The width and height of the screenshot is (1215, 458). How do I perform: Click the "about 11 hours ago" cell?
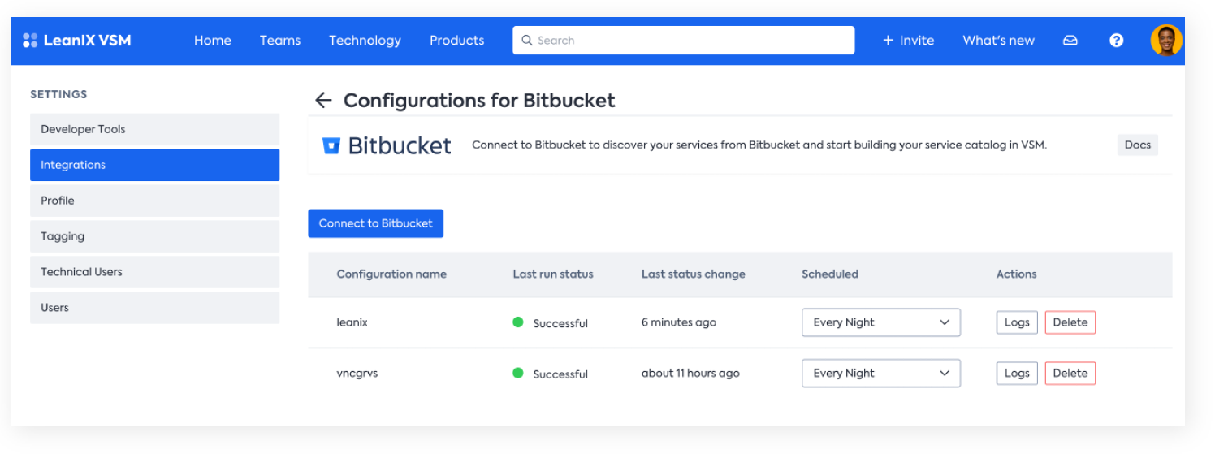pos(690,374)
